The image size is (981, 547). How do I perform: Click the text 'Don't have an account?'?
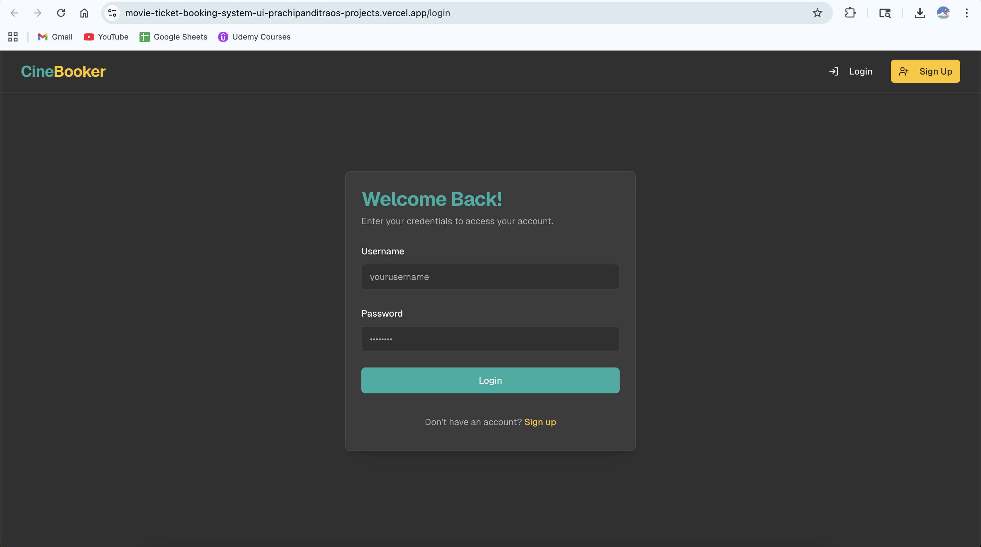[x=473, y=422]
